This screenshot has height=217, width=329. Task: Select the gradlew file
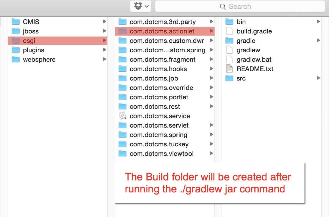coord(248,50)
